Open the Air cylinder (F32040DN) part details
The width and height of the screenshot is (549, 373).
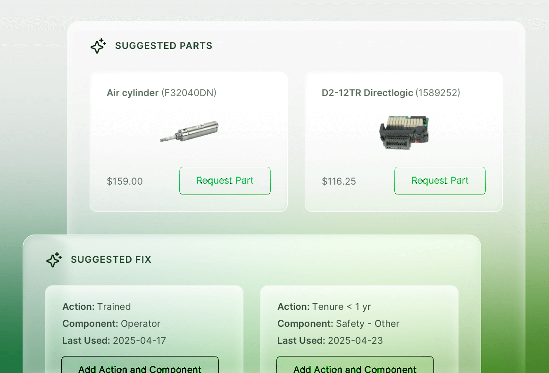click(162, 93)
